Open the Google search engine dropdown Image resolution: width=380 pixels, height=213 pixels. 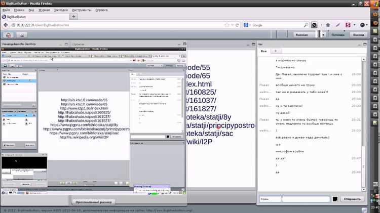[x=247, y=25]
